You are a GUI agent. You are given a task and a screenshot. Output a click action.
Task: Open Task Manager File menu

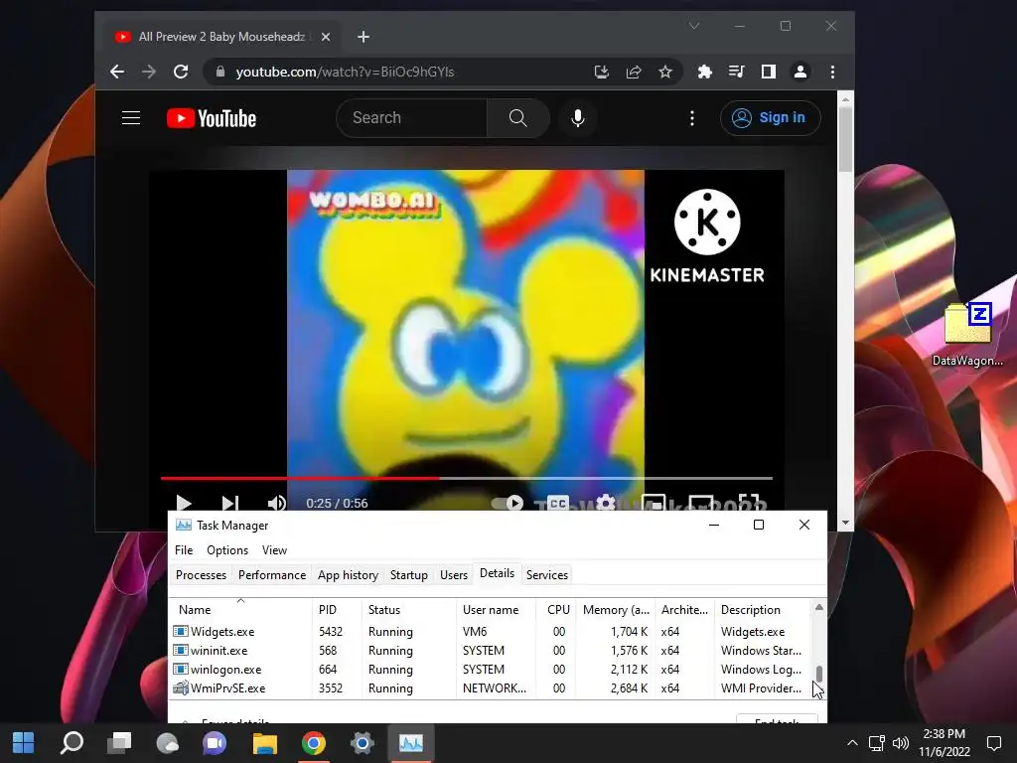[184, 550]
